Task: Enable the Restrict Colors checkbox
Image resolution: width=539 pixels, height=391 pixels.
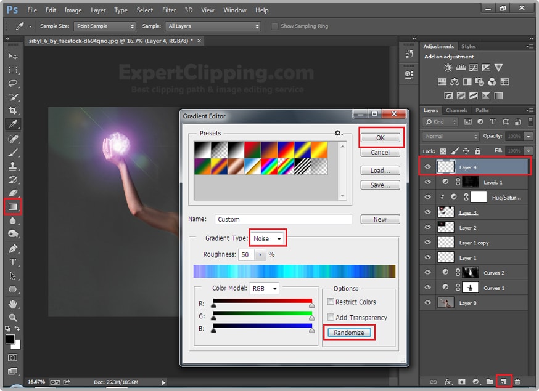Action: [x=331, y=302]
